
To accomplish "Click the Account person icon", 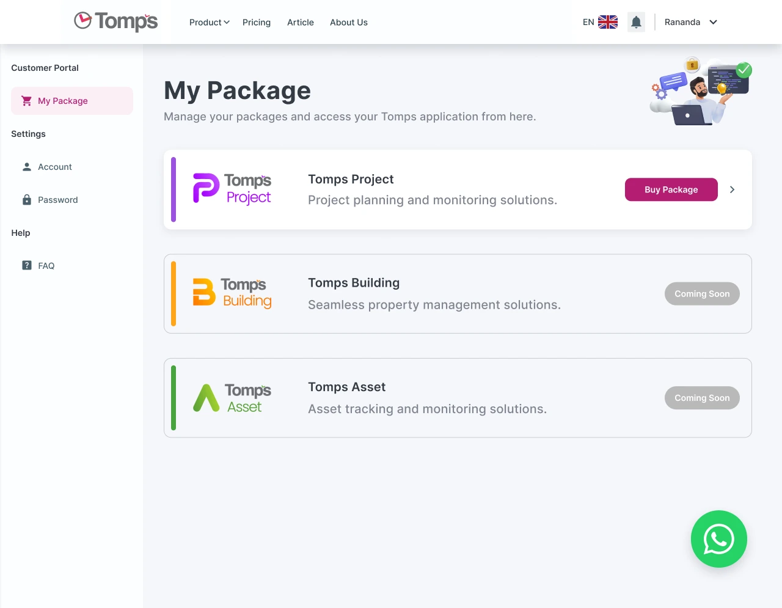I will coord(26,166).
